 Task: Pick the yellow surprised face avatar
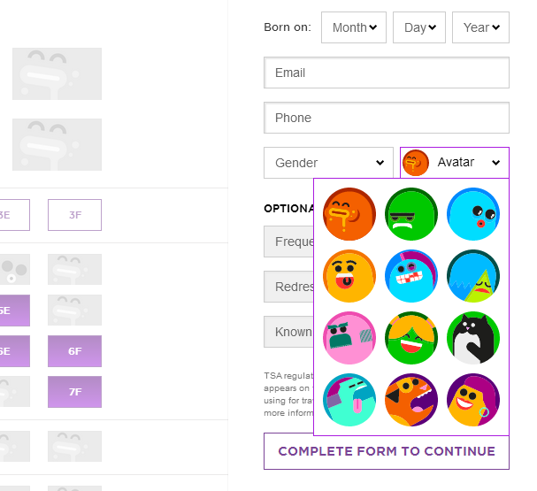[349, 276]
